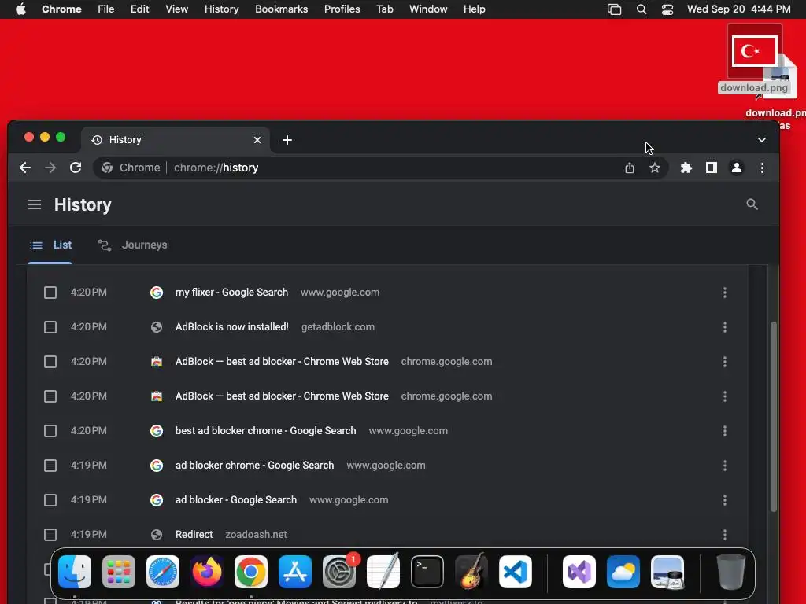
Task: Select the List tab
Action: [50, 245]
